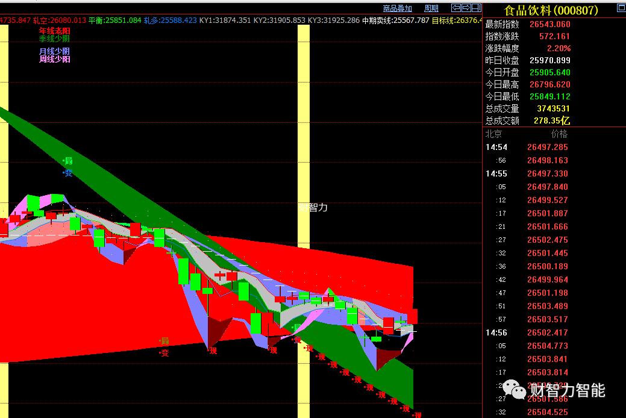626x418 pixels.
Task: Click the WeChat logo in the watermark
Action: point(515,390)
